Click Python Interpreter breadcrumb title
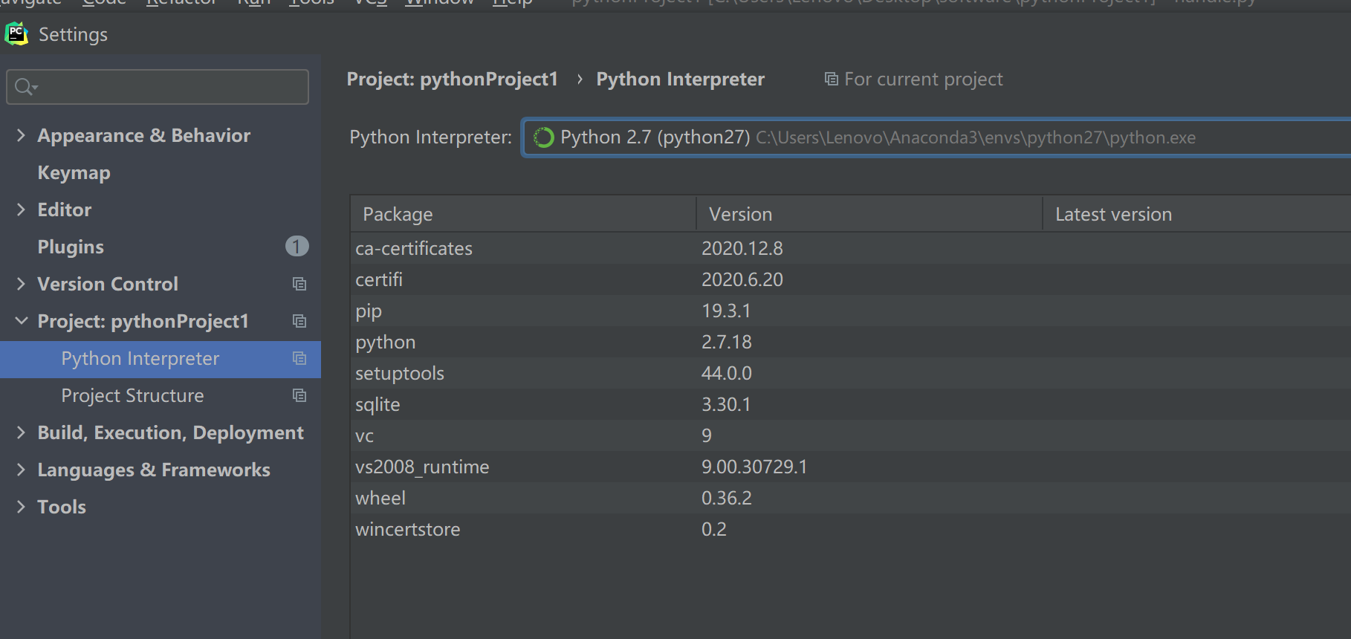 680,79
